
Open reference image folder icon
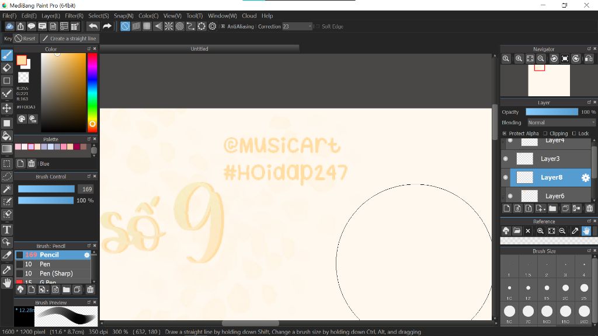(517, 231)
